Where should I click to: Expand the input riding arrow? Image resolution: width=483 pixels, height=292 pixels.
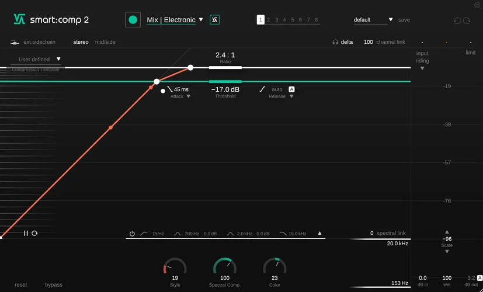click(422, 68)
